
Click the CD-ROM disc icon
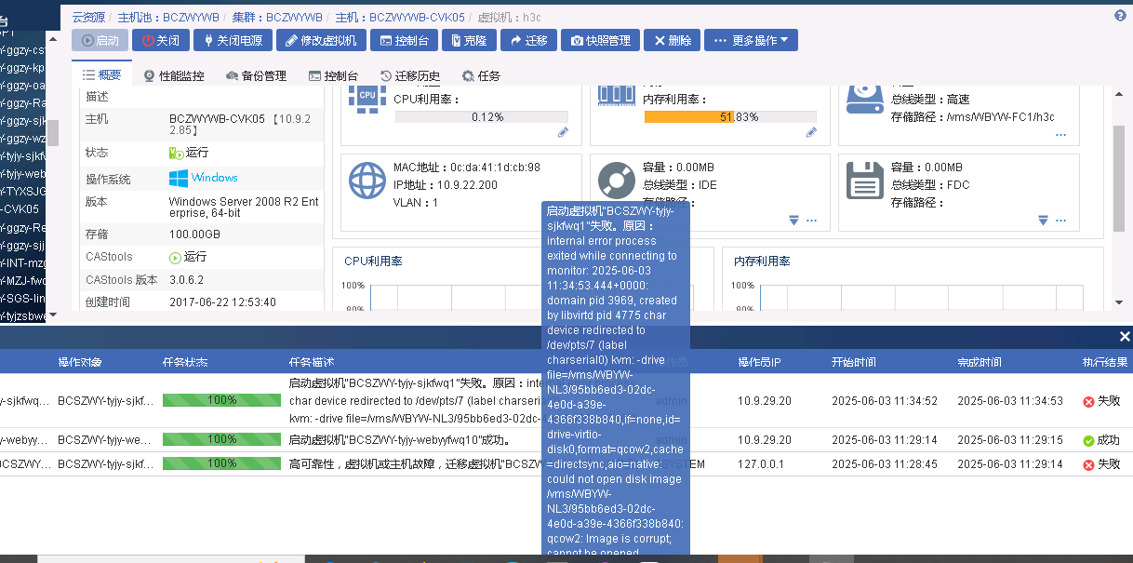click(615, 180)
